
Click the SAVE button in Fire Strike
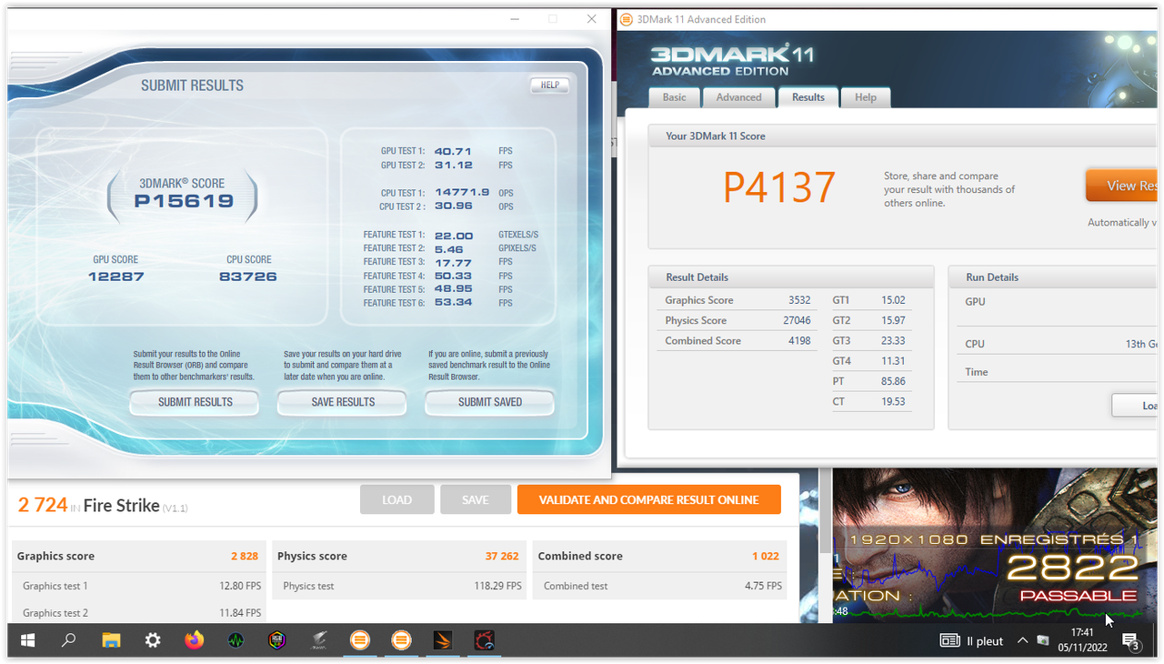[x=475, y=499]
